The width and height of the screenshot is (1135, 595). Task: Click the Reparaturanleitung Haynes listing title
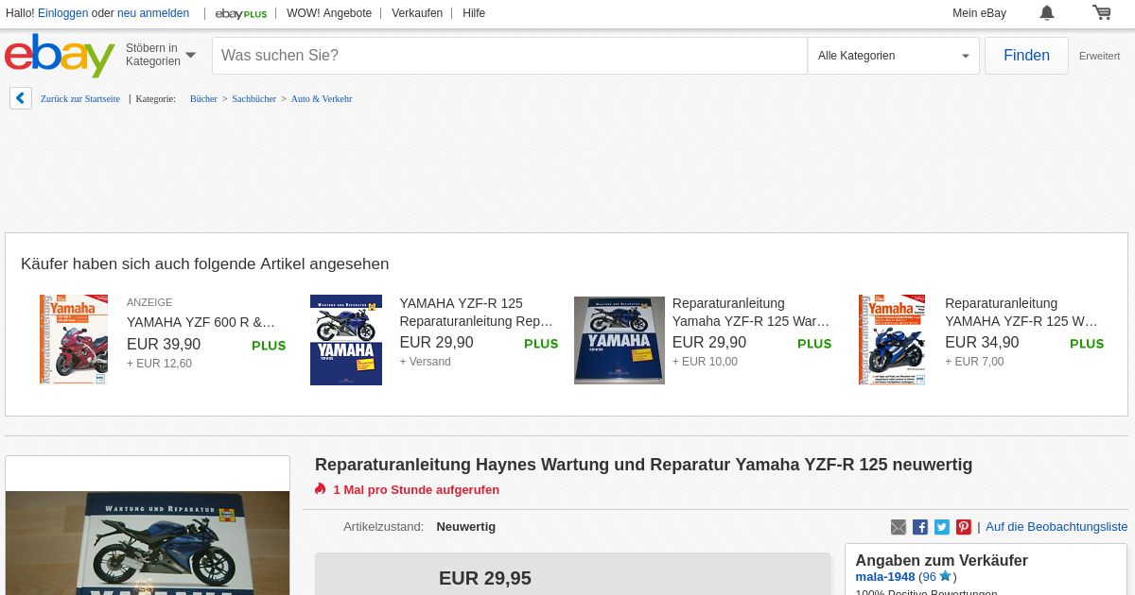[x=643, y=465]
